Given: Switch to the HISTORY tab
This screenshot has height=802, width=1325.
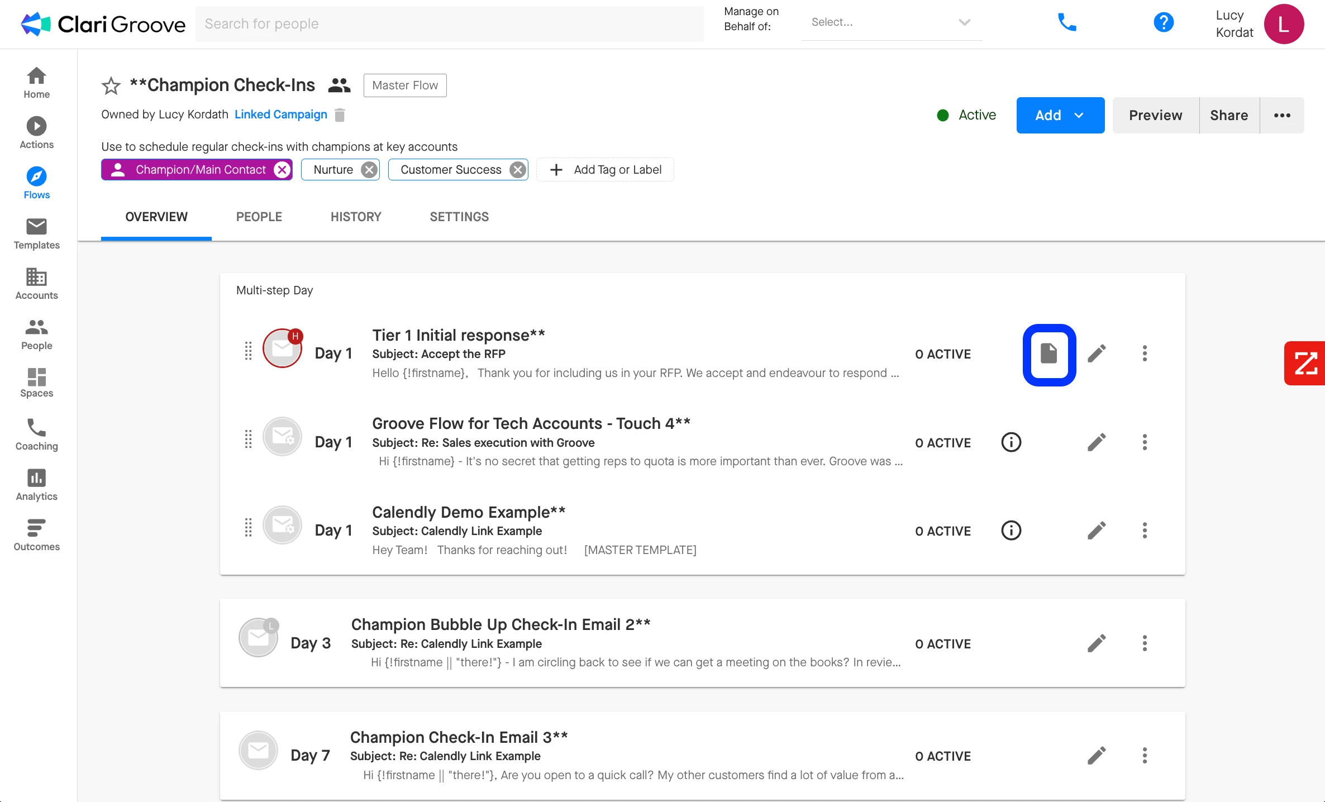Looking at the screenshot, I should 356,217.
